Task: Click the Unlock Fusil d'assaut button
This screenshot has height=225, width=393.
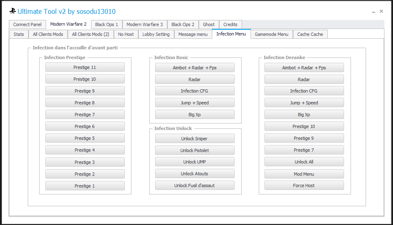Action: 195,185
